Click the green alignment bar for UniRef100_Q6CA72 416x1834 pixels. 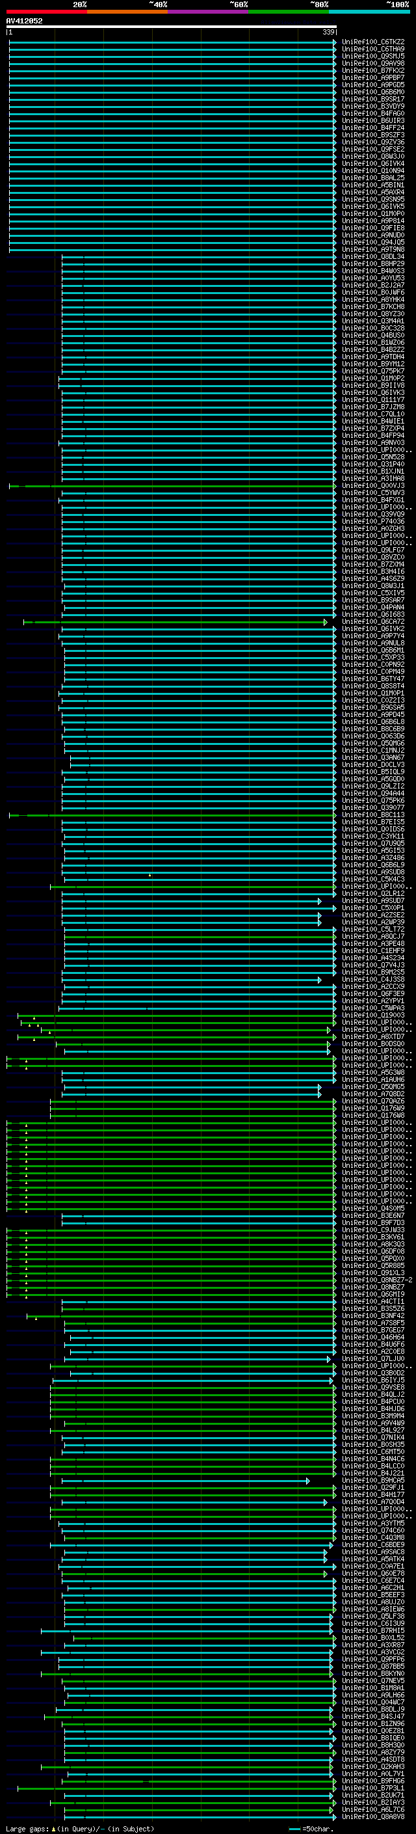(175, 621)
